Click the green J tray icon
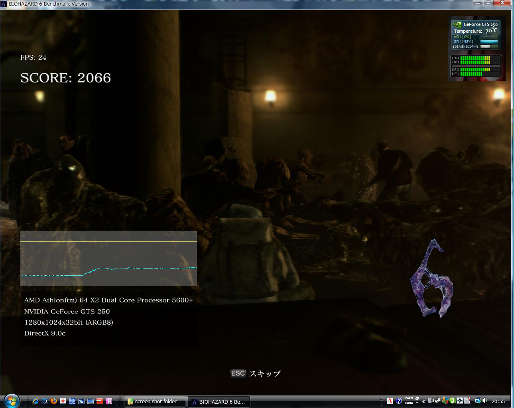This screenshot has height=408, width=514. coord(453,401)
